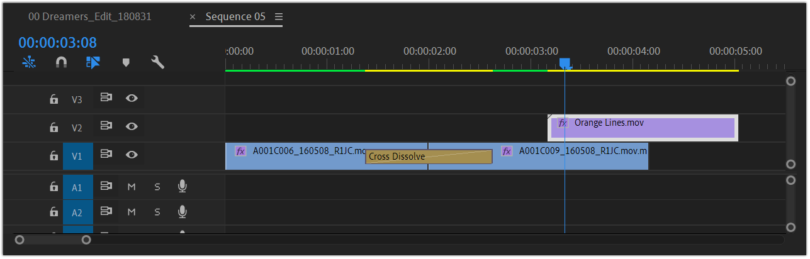Click the fx badge on the A001C009 clip

pos(506,151)
